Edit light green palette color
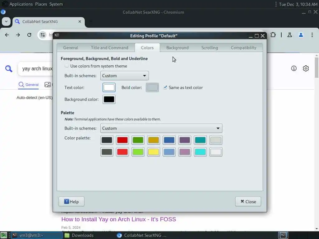This screenshot has width=319, height=239. coord(138,152)
